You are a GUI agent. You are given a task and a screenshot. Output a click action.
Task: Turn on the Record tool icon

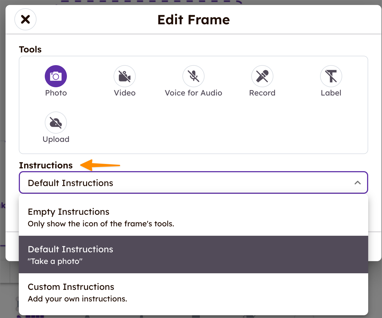[262, 76]
